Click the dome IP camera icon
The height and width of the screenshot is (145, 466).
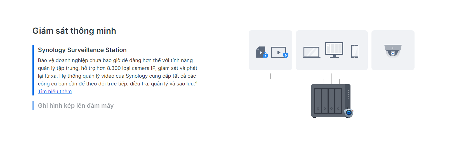[x=393, y=51]
